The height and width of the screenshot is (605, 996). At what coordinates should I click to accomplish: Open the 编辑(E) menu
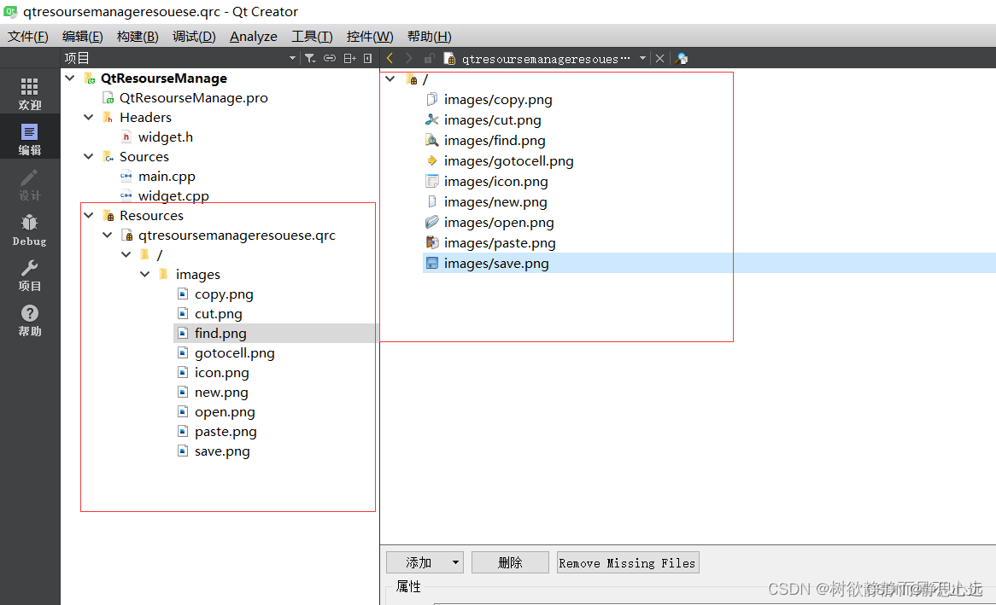point(83,36)
